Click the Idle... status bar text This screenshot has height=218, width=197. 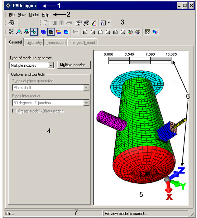pyautogui.click(x=10, y=213)
